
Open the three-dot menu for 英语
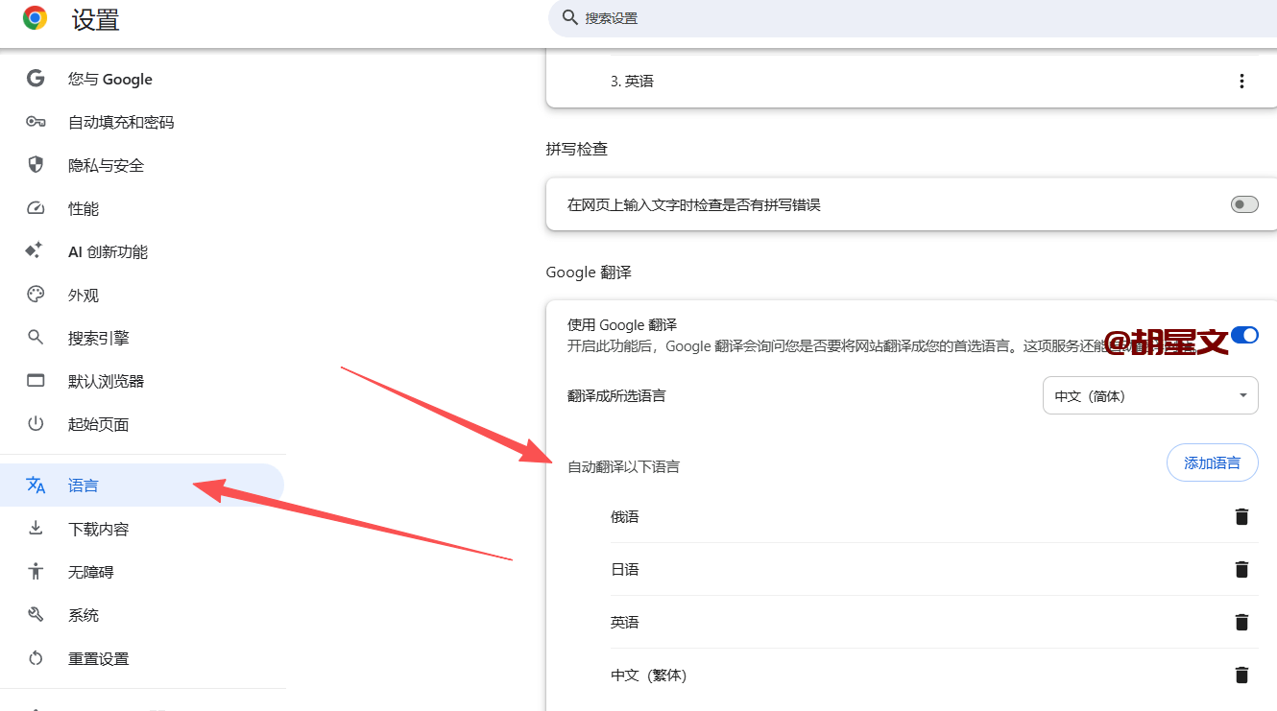pyautogui.click(x=1241, y=82)
